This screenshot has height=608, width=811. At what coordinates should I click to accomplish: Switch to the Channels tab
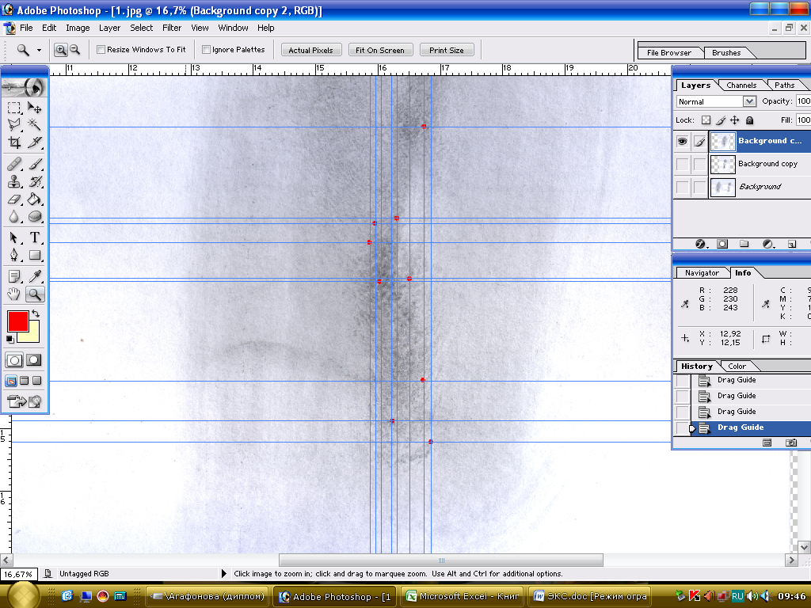pyautogui.click(x=741, y=85)
